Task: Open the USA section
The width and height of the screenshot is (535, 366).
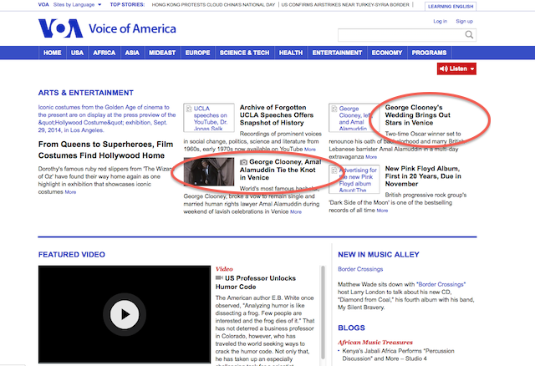Action: click(77, 53)
